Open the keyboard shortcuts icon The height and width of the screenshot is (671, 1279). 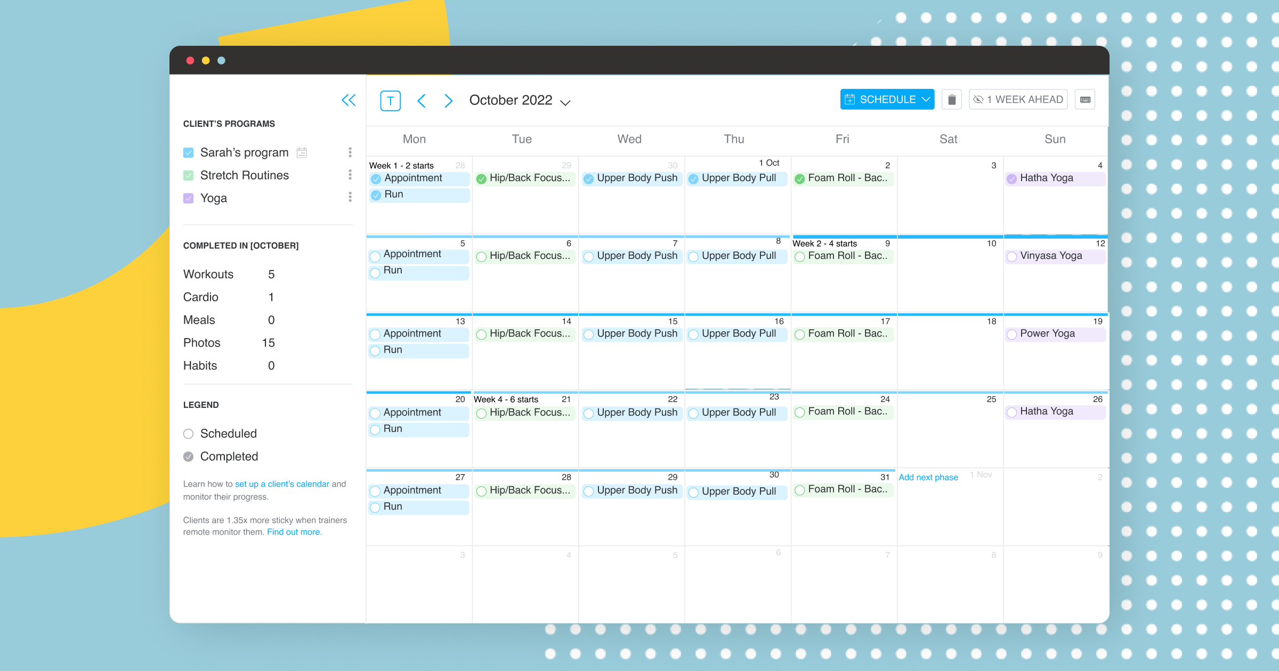tap(1085, 99)
